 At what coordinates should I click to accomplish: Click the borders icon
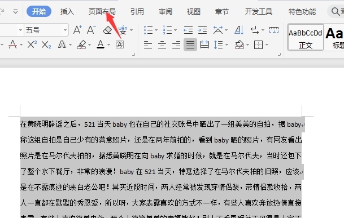pos(259,45)
